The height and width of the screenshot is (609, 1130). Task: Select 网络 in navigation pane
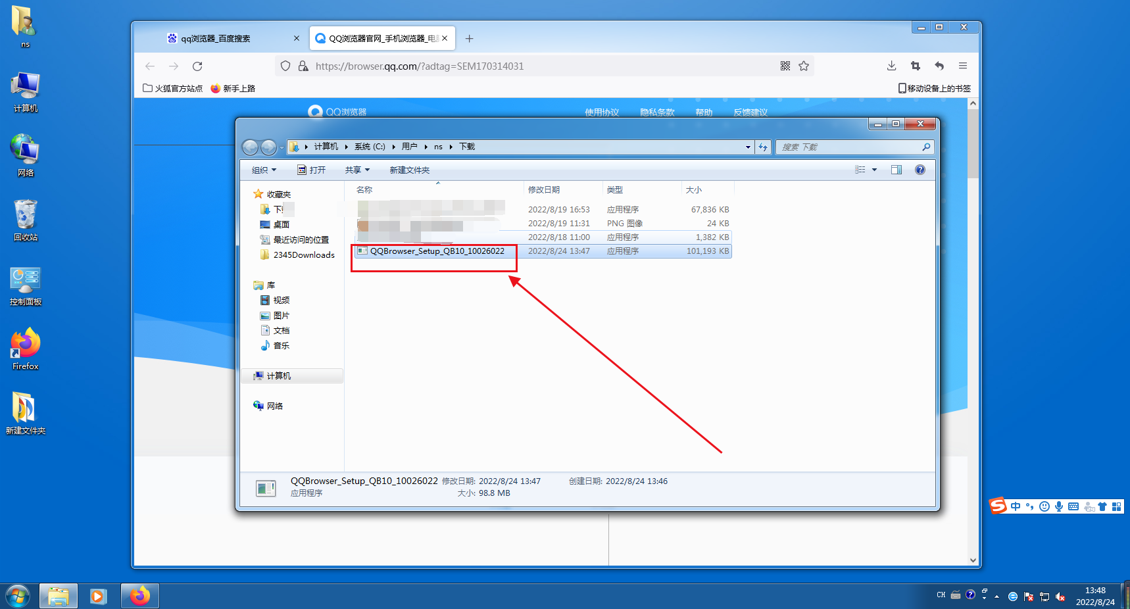(268, 406)
